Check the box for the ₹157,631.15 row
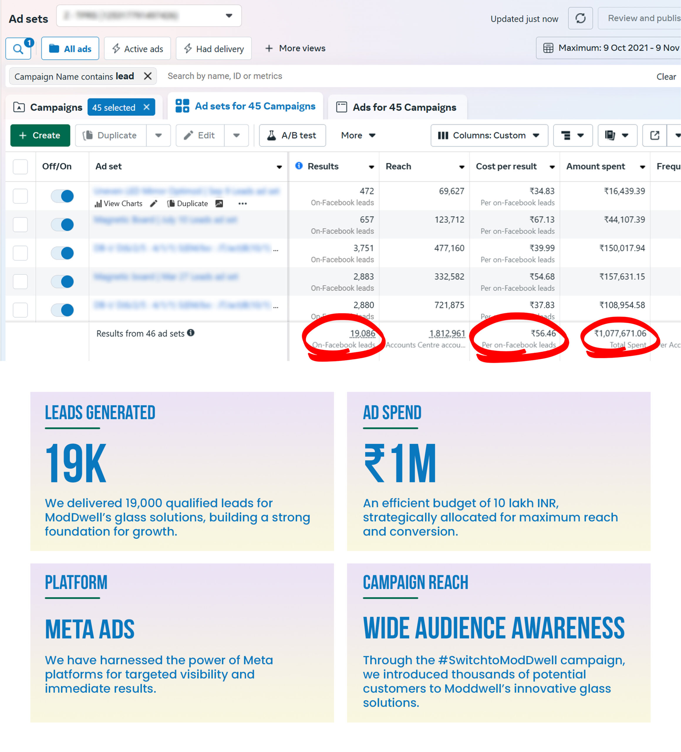This screenshot has height=752, width=681. coord(20,282)
